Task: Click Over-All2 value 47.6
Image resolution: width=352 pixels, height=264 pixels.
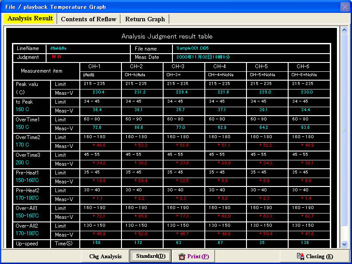Action: 307,234
